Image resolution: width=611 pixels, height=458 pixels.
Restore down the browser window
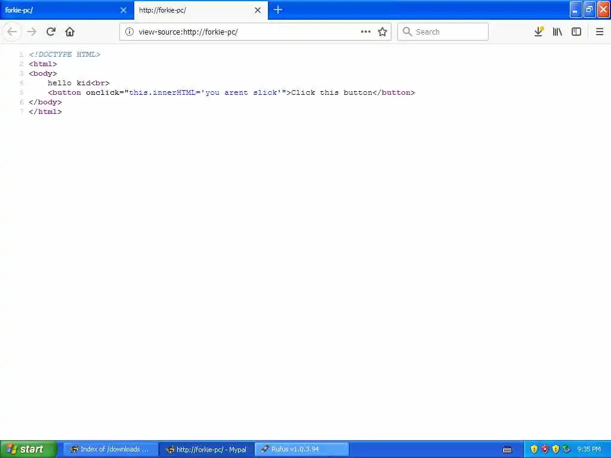click(590, 10)
